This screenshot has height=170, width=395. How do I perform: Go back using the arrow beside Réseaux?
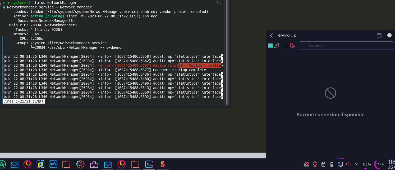(272, 35)
